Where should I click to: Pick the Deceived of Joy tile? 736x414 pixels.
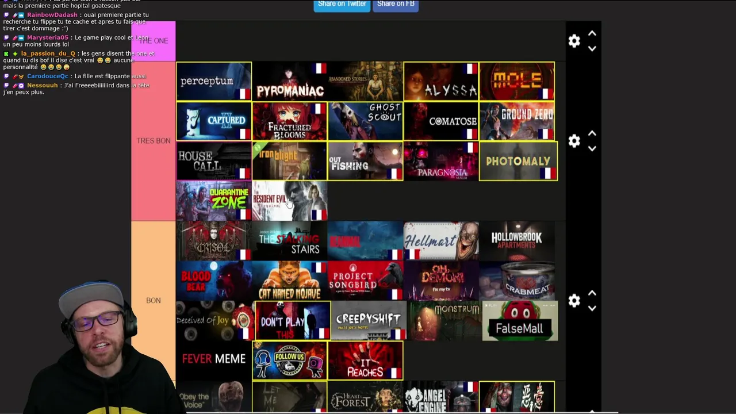(x=215, y=321)
